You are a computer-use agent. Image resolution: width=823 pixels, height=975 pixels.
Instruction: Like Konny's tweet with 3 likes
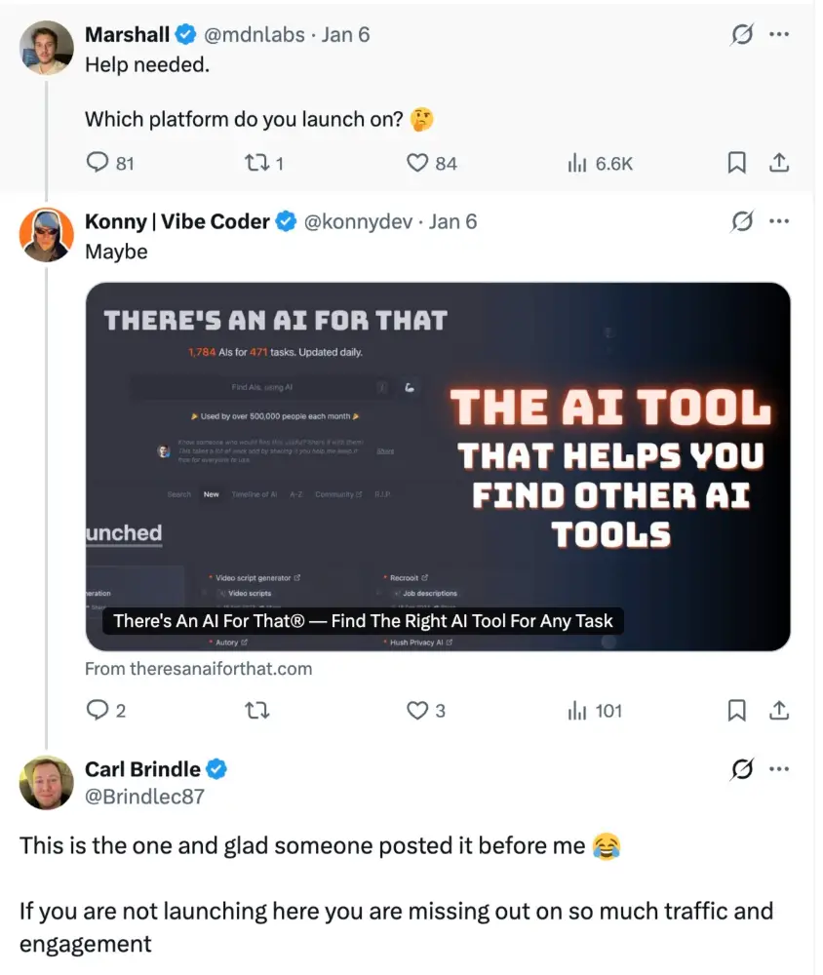[x=418, y=711]
